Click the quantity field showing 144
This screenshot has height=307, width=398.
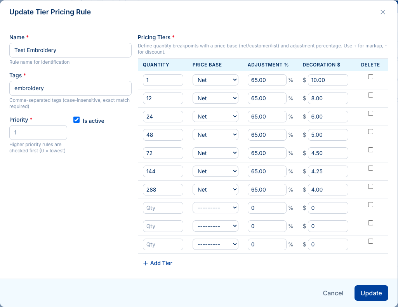163,171
